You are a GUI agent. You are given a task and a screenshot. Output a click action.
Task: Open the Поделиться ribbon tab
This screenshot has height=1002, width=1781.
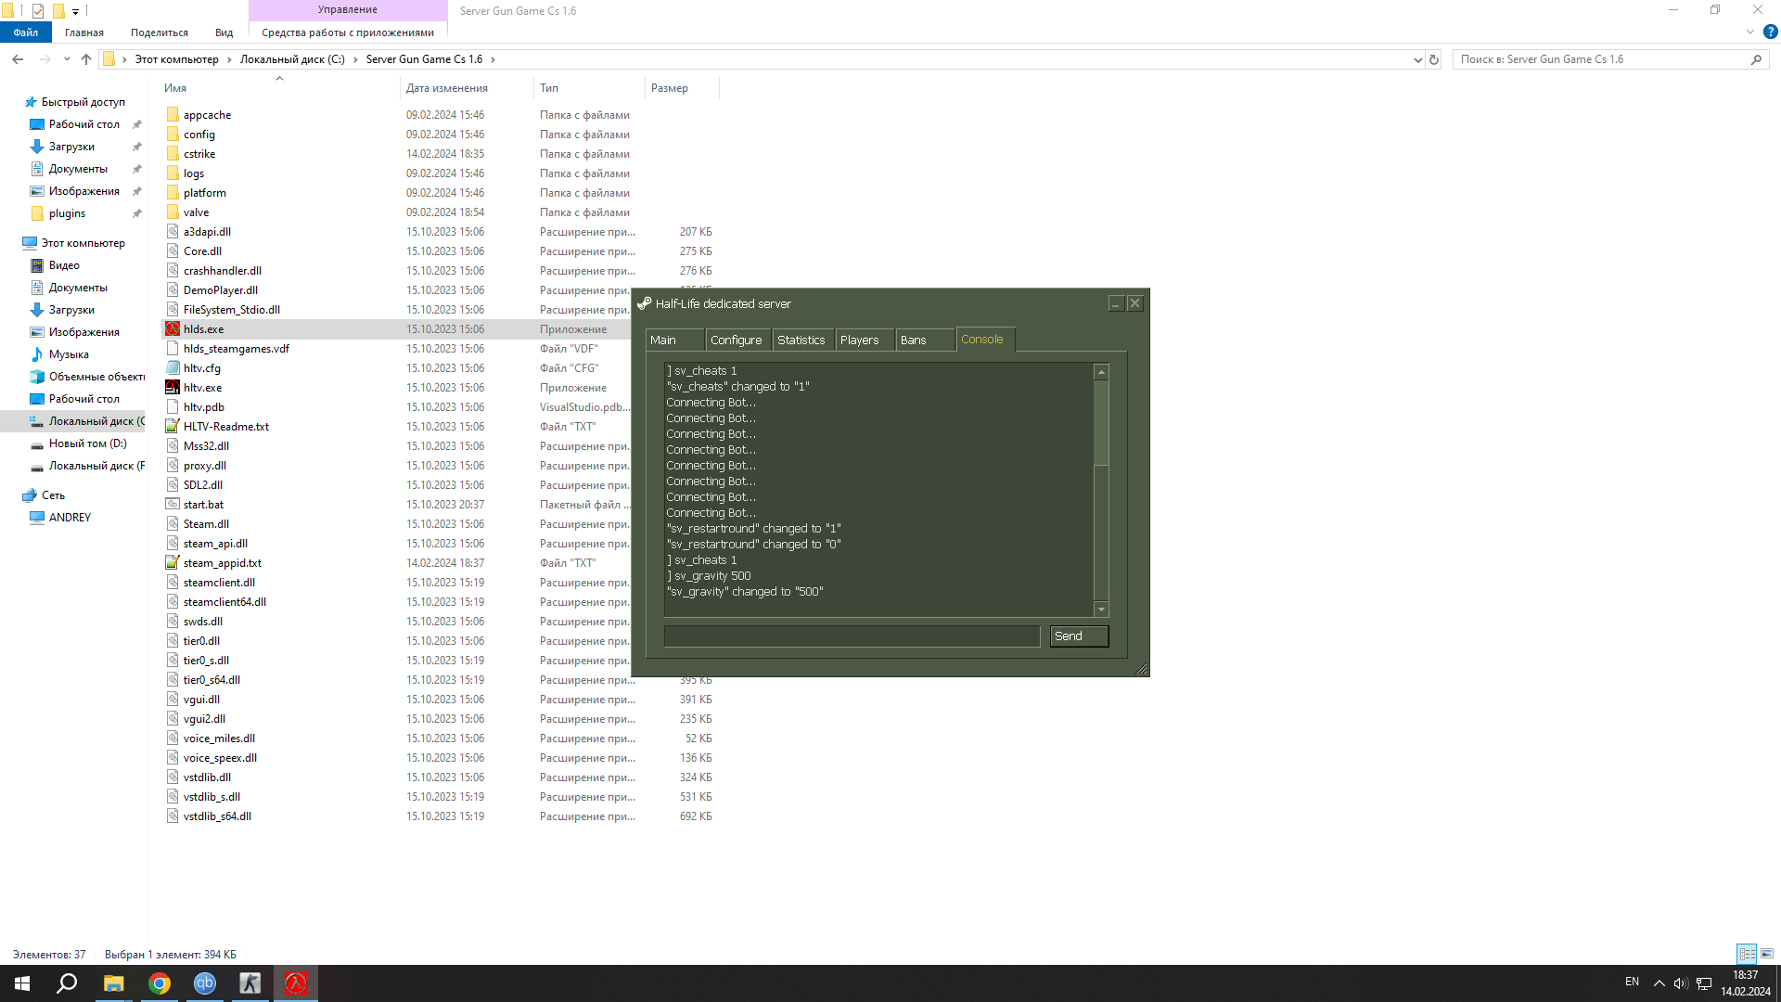[160, 32]
